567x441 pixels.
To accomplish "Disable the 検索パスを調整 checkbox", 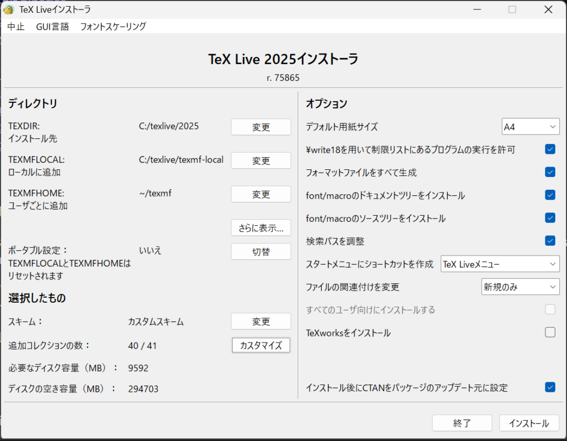I will pyautogui.click(x=550, y=241).
